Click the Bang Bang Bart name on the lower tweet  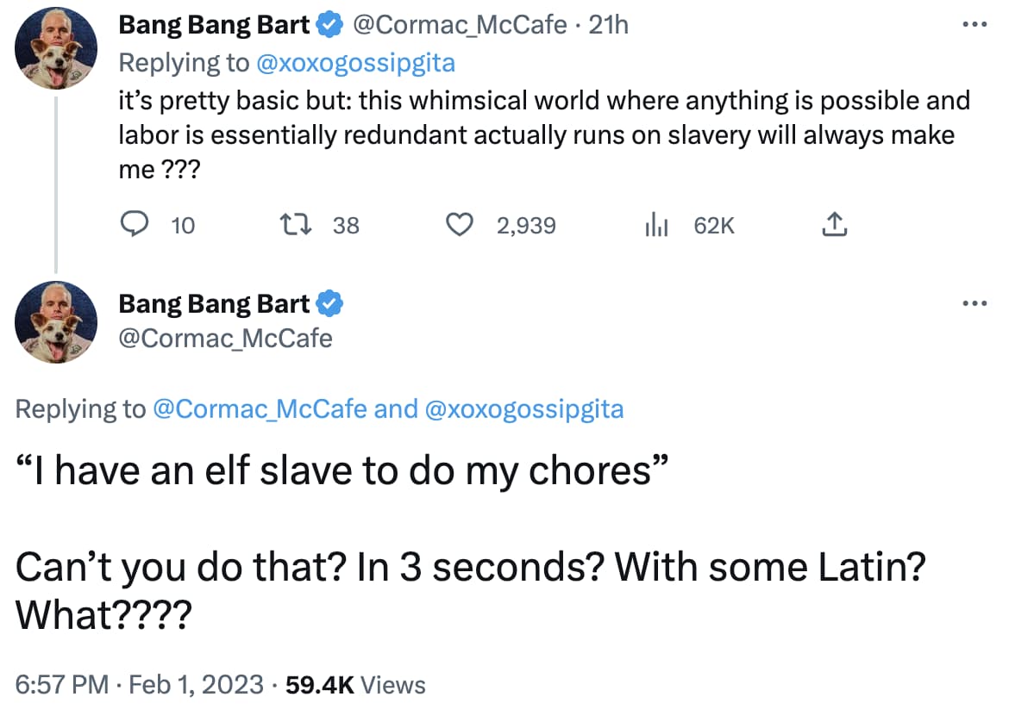214,304
